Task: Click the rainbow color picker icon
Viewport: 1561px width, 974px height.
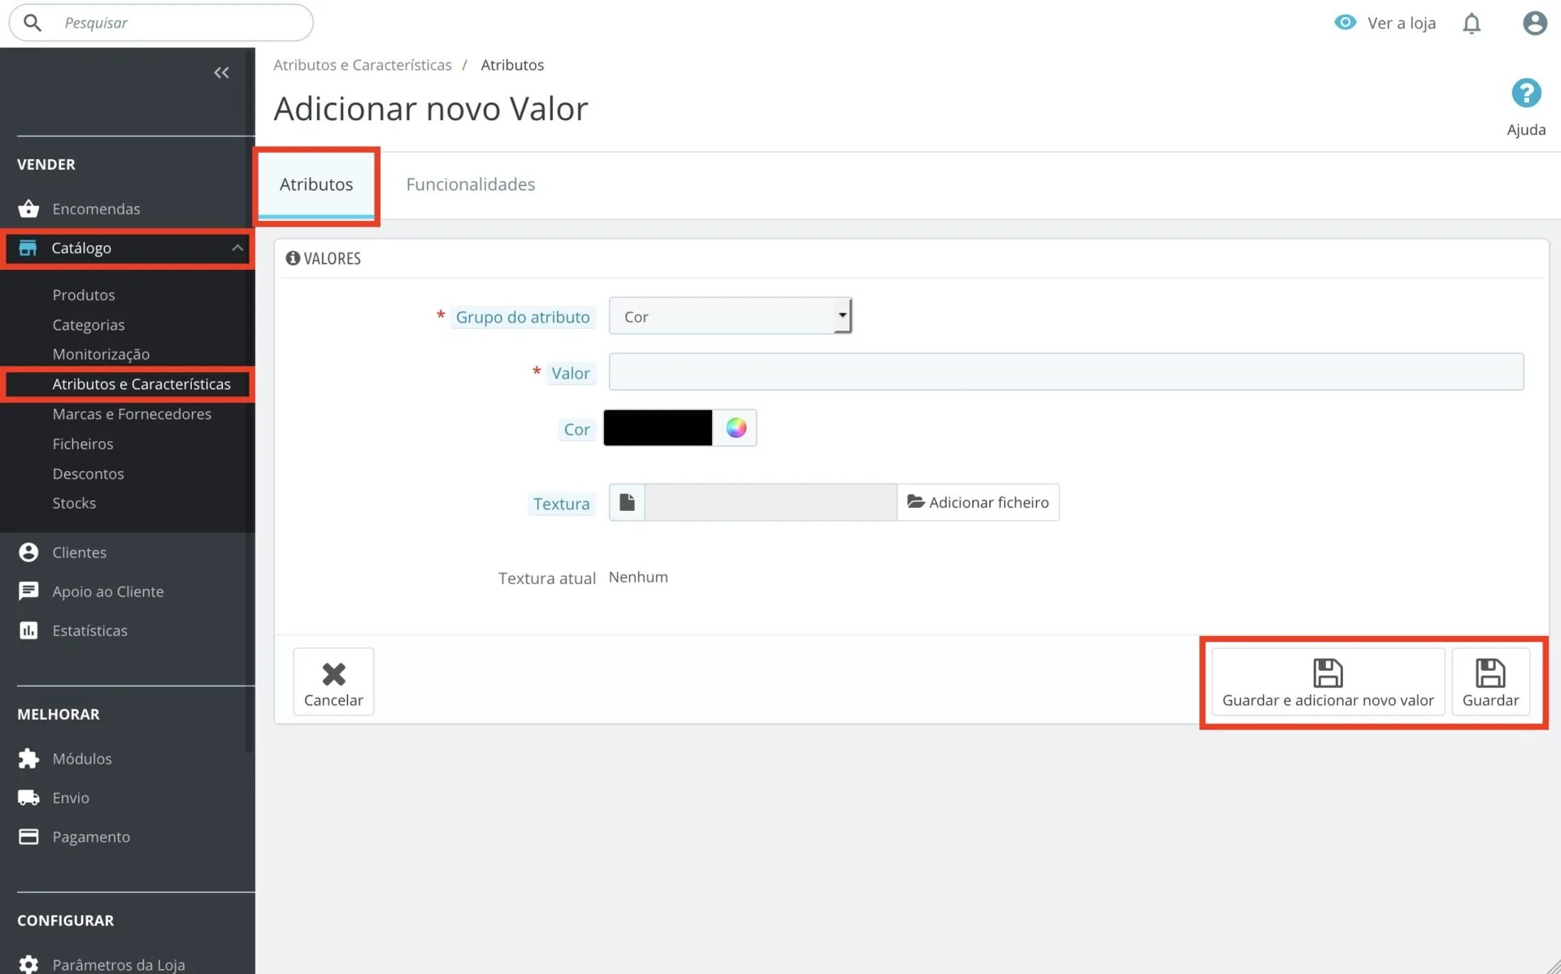Action: pyautogui.click(x=736, y=428)
